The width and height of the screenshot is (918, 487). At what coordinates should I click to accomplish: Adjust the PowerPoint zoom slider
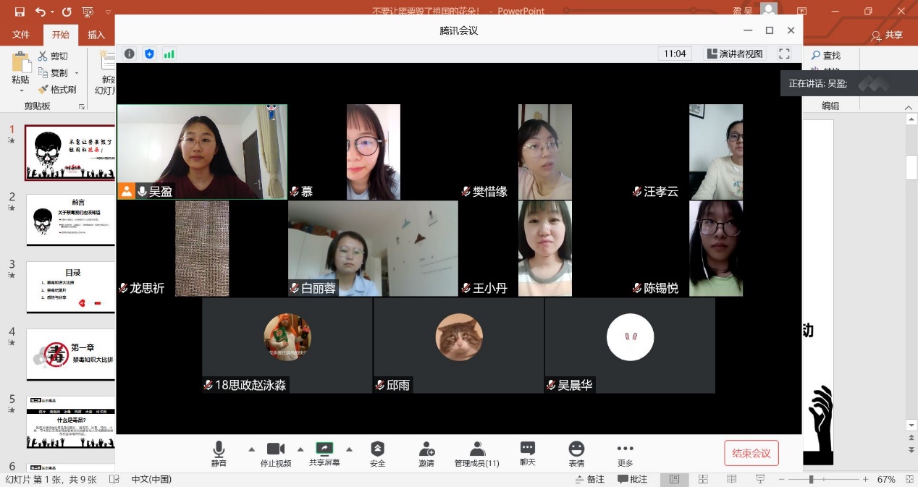pyautogui.click(x=812, y=479)
